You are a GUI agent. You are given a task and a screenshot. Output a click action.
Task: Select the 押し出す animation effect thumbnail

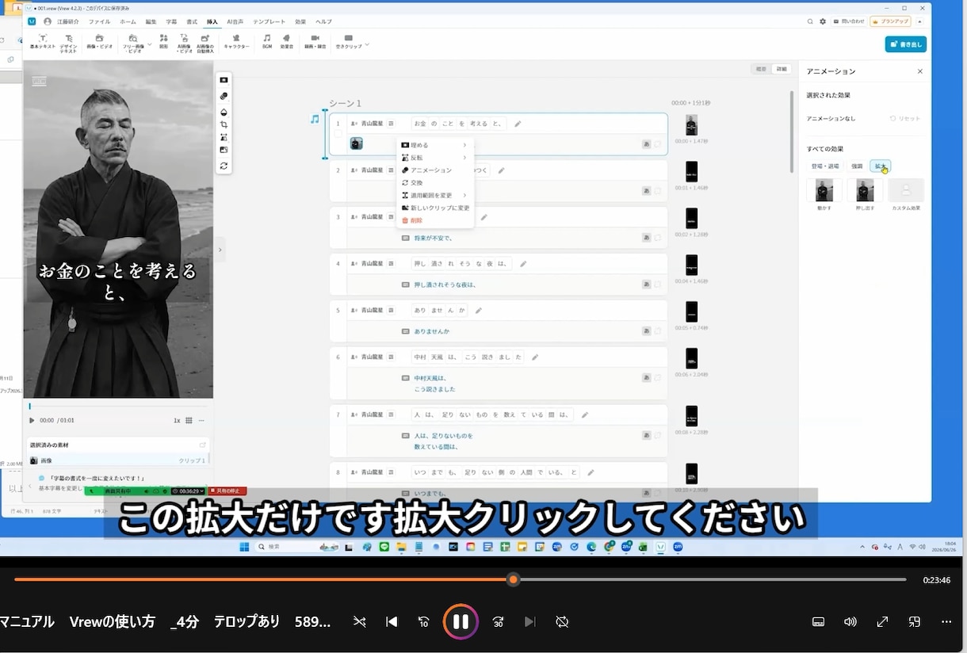[x=865, y=190]
